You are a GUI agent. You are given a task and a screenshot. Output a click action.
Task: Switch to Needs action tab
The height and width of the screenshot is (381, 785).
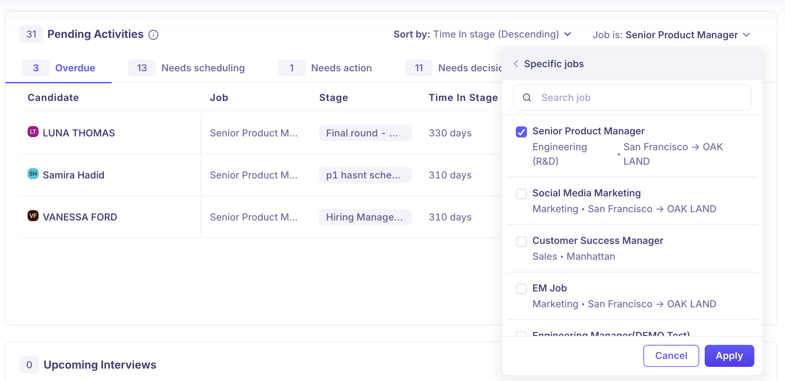pos(325,68)
